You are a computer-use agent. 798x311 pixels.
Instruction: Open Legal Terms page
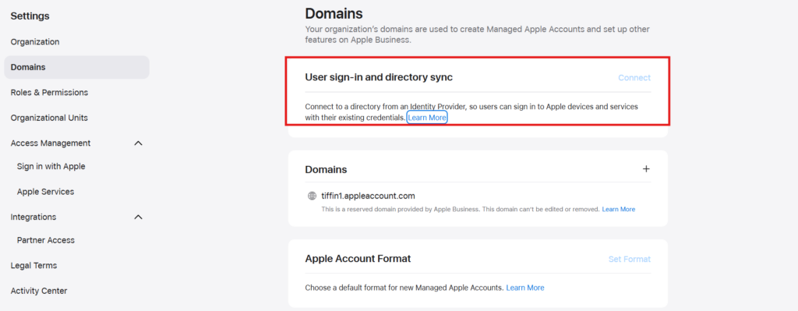[34, 266]
